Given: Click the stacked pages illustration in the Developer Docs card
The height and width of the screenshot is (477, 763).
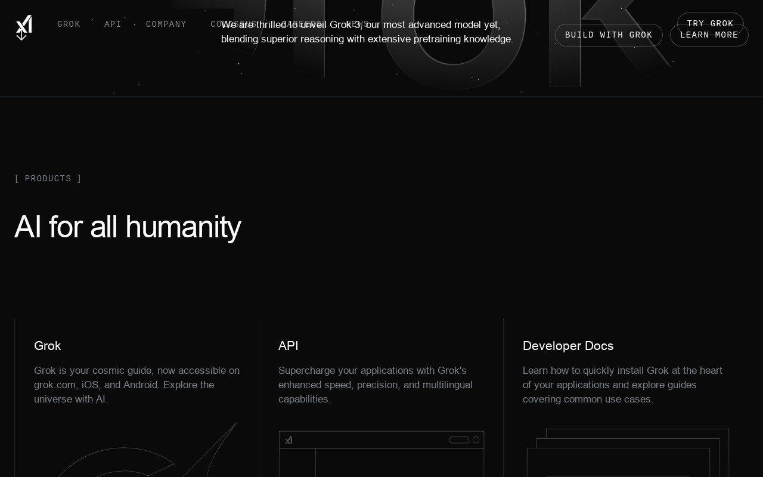Looking at the screenshot, I should click(x=628, y=453).
